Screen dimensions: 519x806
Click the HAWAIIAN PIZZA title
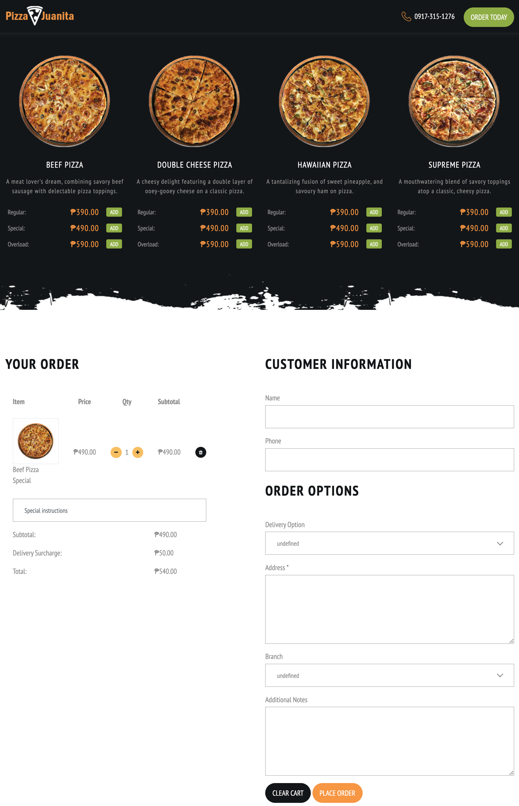coord(324,165)
